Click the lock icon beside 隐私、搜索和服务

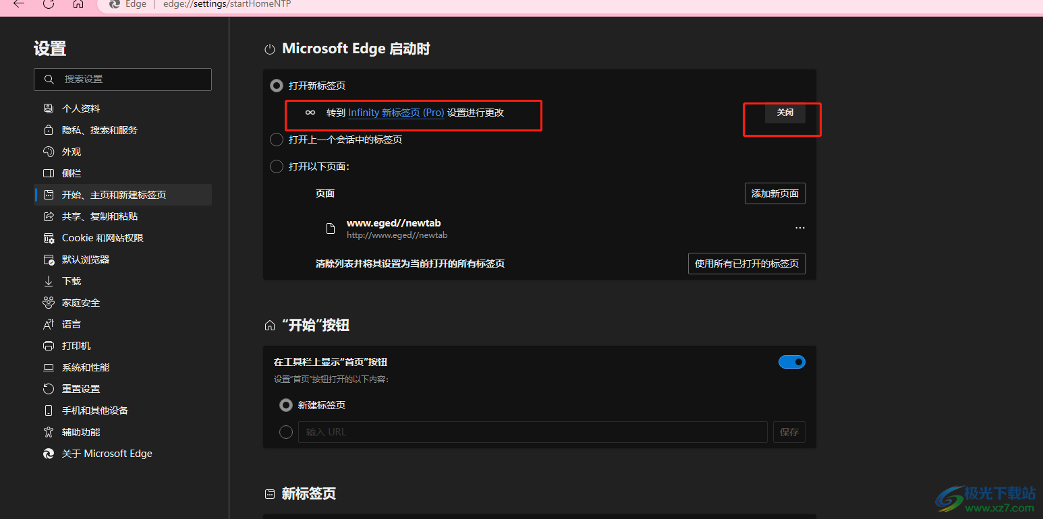[49, 130]
